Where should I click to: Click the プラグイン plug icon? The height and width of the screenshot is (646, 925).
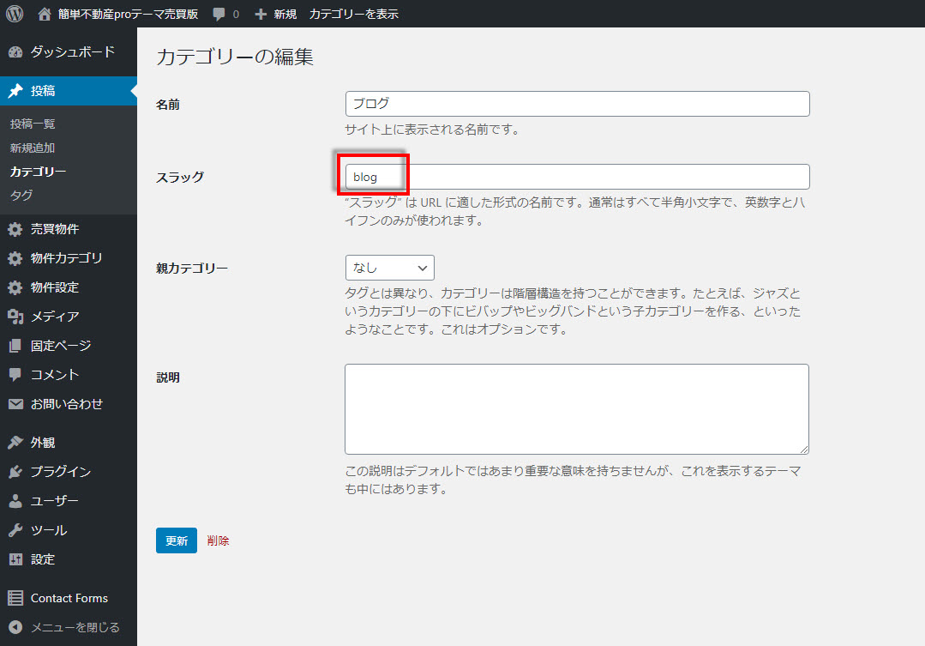[x=15, y=472]
